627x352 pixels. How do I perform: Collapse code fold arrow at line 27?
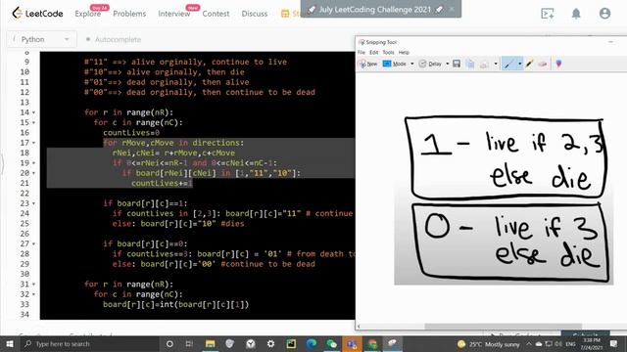(33, 243)
